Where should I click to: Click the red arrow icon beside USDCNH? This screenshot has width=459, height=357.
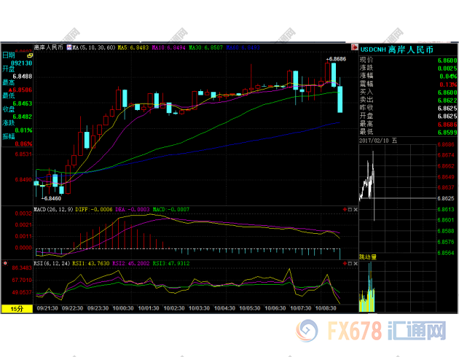coord(355,49)
